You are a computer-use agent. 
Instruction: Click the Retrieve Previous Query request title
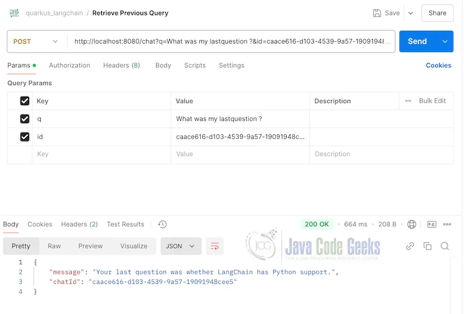(130, 13)
